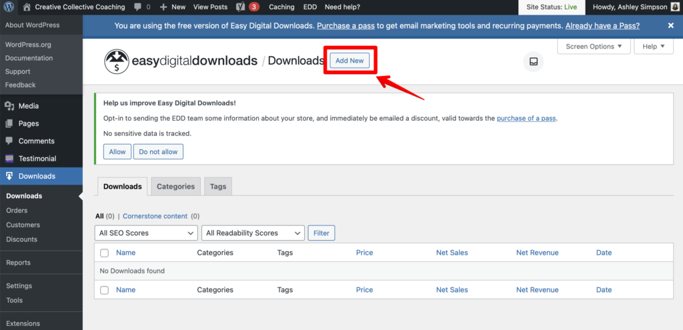Toggle the bottom table select-all checkbox
The height and width of the screenshot is (330, 683).
[104, 290]
